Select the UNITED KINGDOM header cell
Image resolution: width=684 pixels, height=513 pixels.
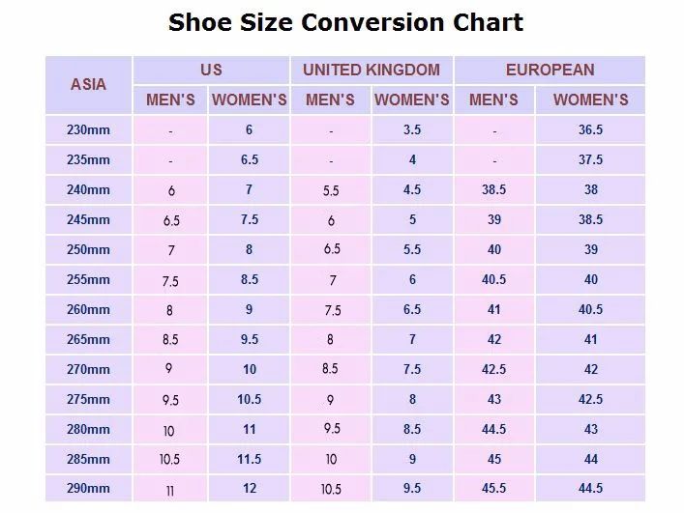click(x=372, y=70)
